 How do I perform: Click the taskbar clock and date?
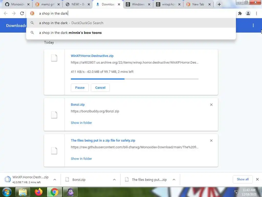[x=249, y=192]
